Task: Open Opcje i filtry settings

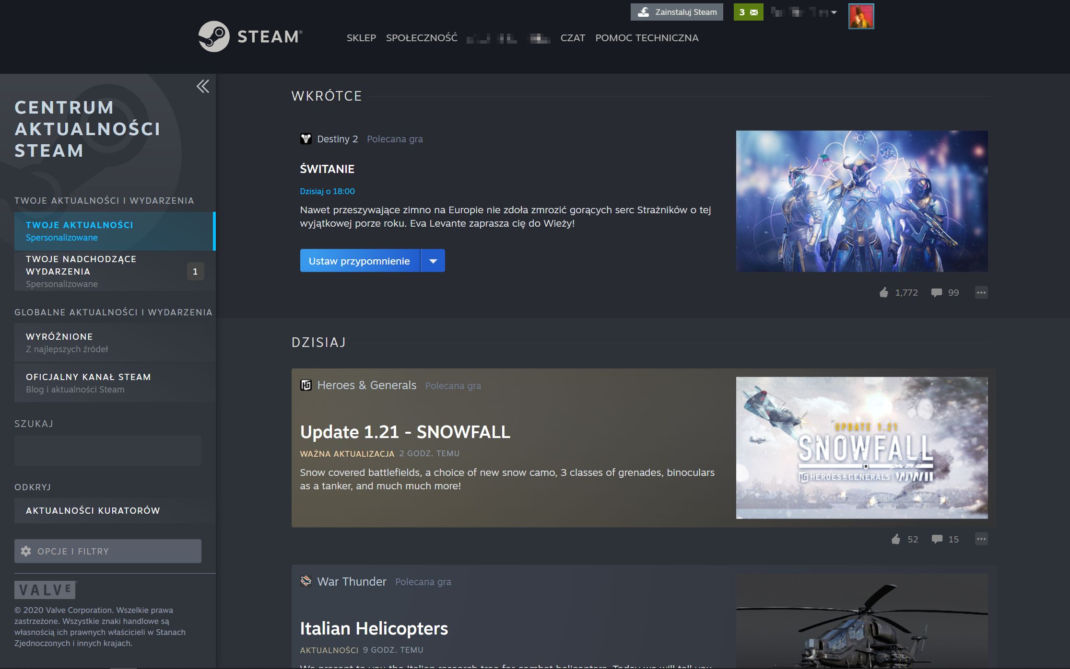Action: click(108, 551)
